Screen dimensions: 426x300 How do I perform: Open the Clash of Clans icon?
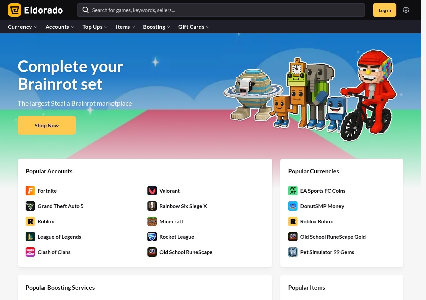click(30, 252)
